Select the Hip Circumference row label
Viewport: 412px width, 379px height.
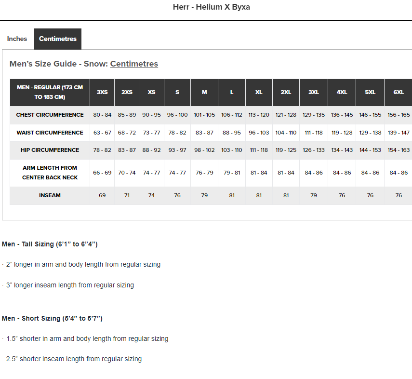click(x=50, y=150)
